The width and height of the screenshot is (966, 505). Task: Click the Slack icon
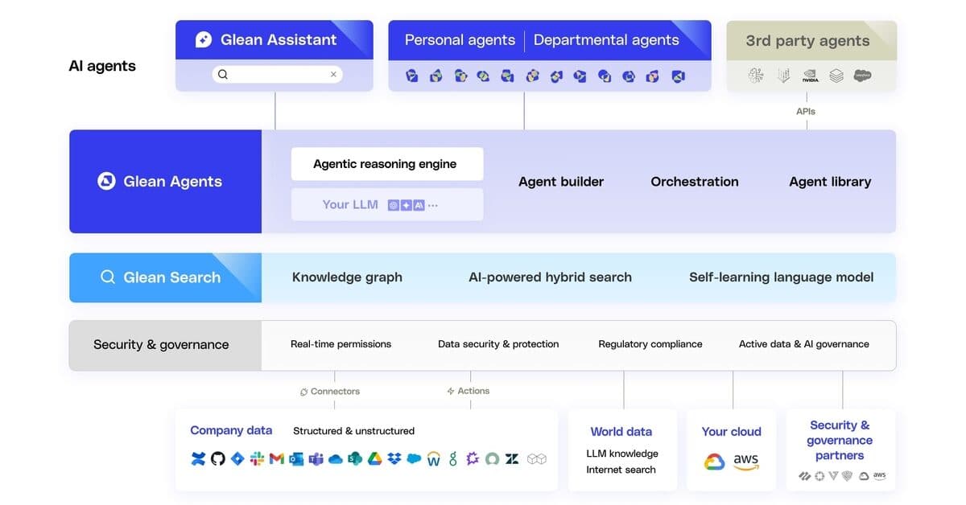coord(257,458)
